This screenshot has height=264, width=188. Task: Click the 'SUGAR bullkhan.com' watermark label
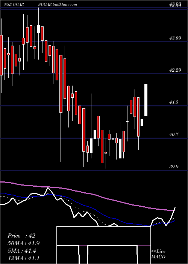[58, 5]
